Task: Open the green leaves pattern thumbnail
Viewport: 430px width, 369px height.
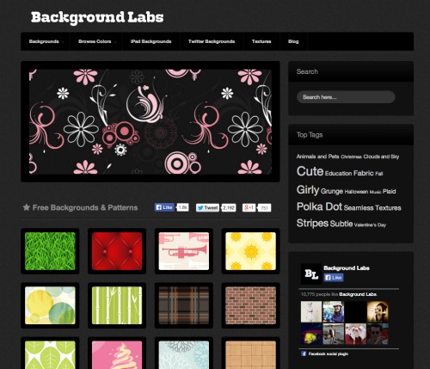Action: click(x=50, y=355)
